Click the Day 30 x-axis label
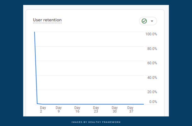Image resolution: width=192 pixels, height=126 pixels. tap(115, 109)
